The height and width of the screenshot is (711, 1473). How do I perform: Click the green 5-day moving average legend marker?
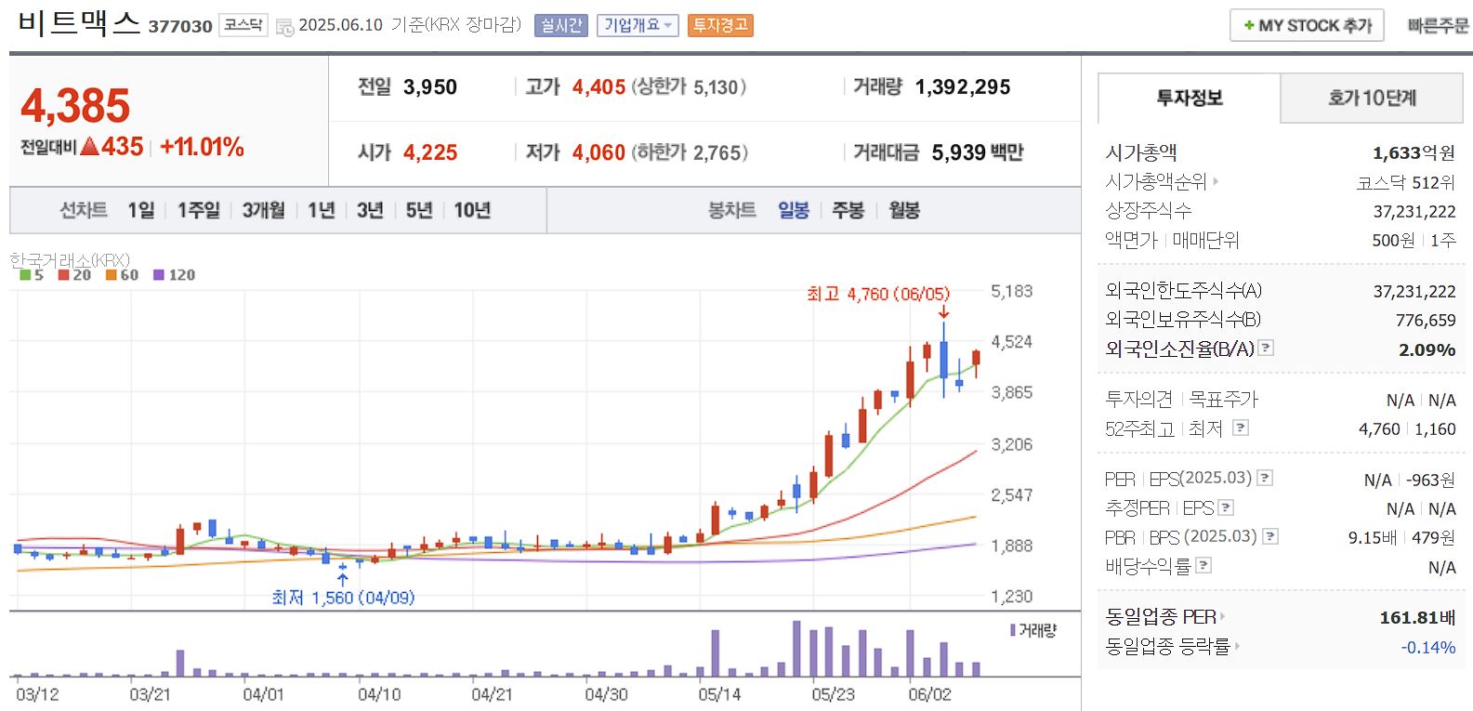tap(25, 275)
